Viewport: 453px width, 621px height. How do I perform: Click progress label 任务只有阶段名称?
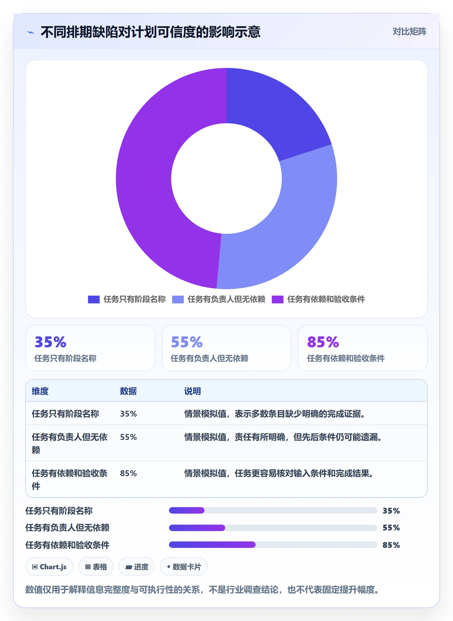click(59, 511)
